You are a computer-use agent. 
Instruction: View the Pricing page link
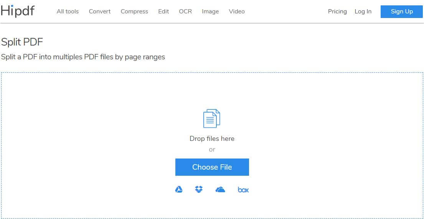click(337, 11)
